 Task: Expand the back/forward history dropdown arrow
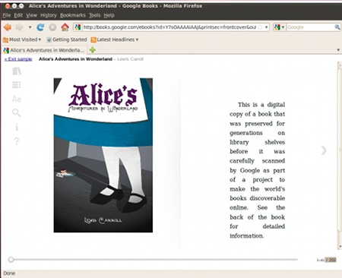(x=30, y=27)
